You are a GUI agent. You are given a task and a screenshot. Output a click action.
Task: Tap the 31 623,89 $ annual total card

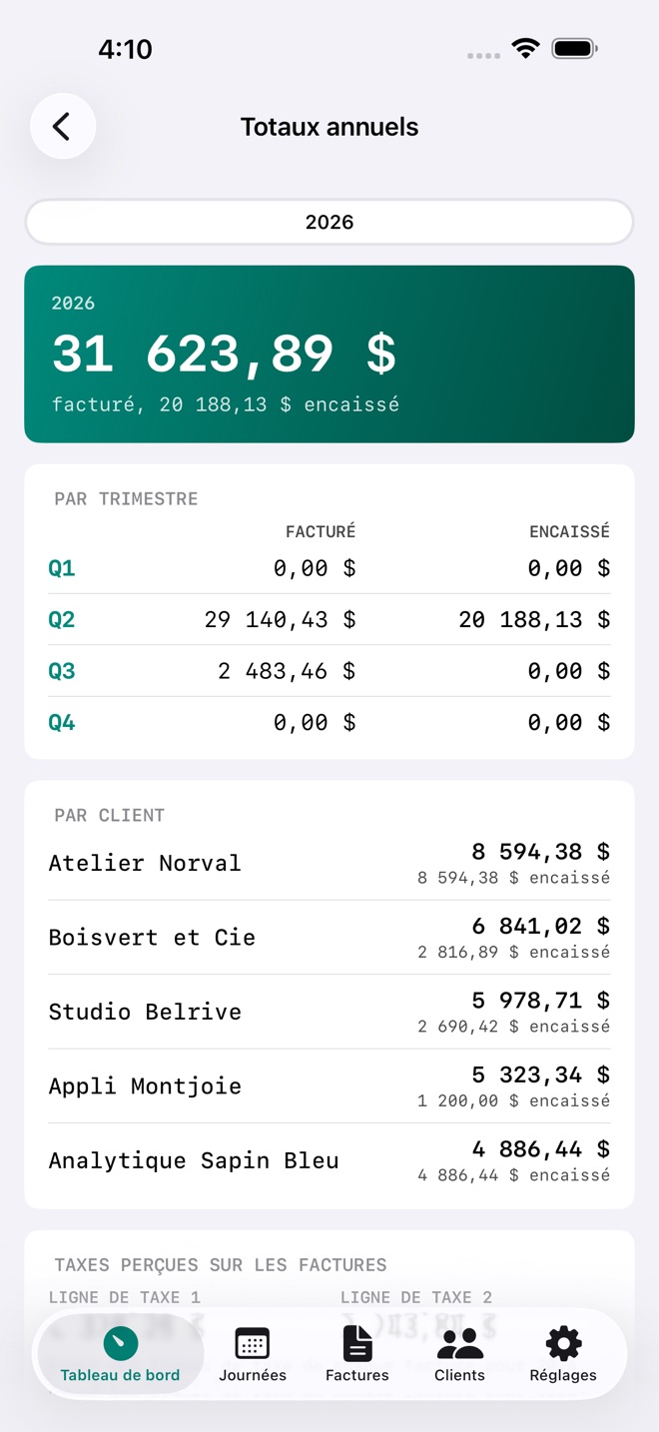pyautogui.click(x=329, y=354)
